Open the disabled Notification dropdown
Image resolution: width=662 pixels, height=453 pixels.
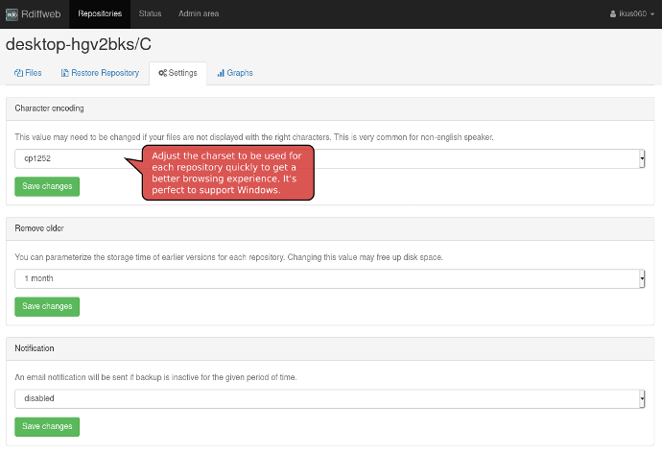click(330, 398)
